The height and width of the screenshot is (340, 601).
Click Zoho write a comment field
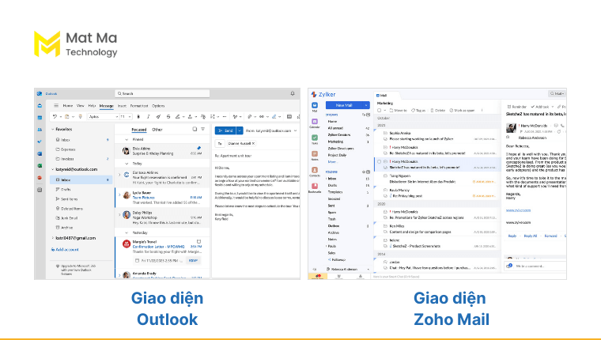pyautogui.click(x=535, y=266)
